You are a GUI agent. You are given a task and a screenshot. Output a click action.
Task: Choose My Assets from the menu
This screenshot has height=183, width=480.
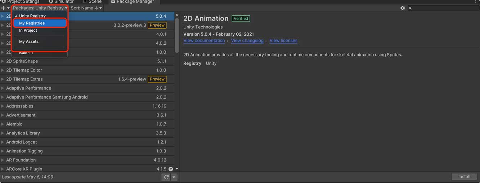(x=40, y=41)
